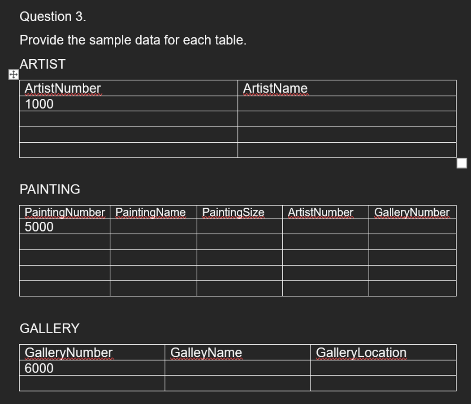Screen dimensions: 471x404
Task: Select the cell containing 5000
Action: point(65,226)
